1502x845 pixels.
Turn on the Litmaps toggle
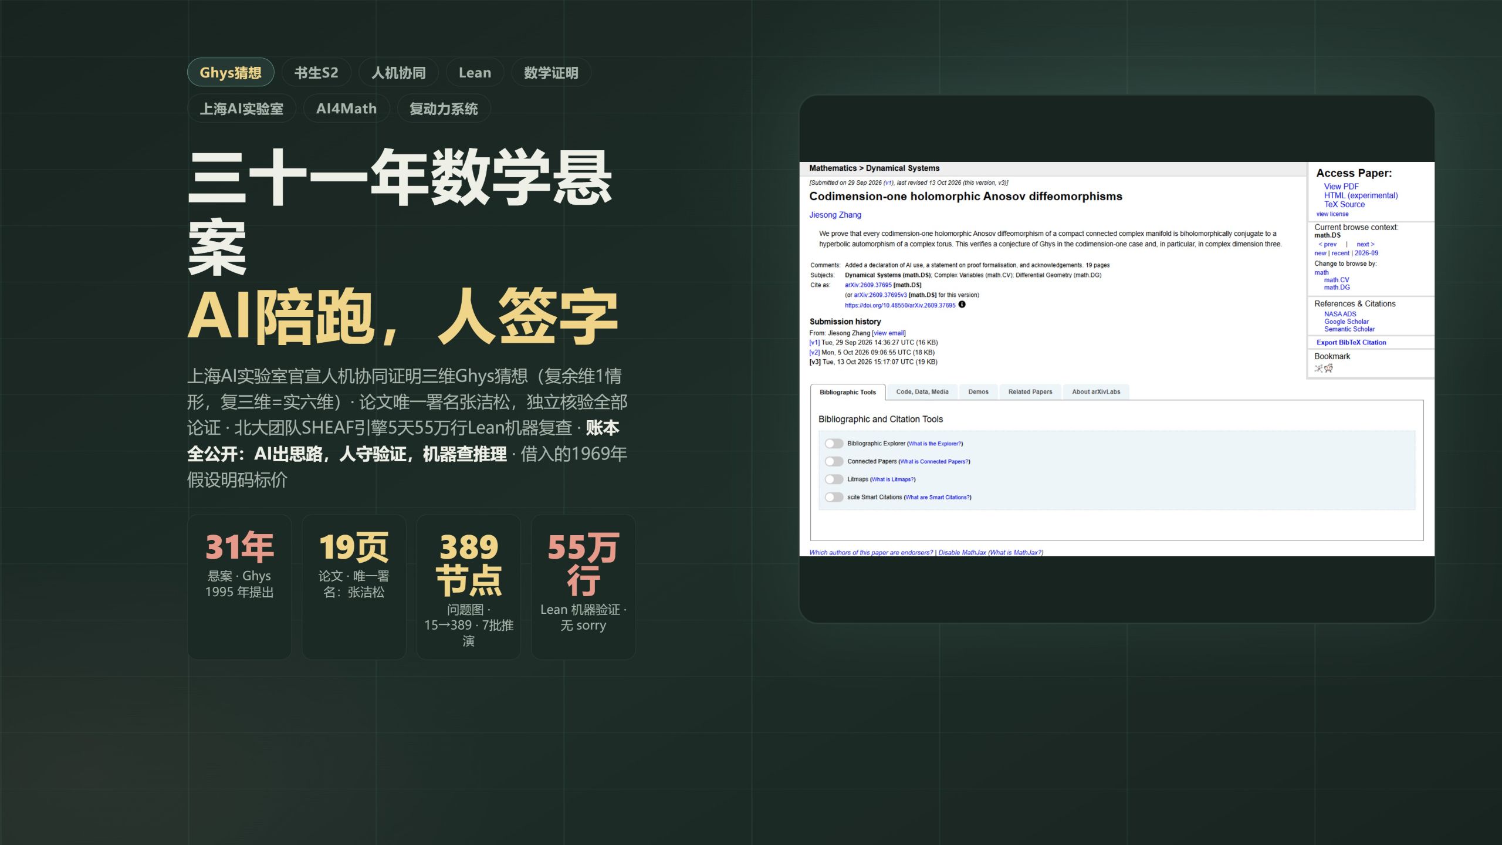tap(834, 479)
